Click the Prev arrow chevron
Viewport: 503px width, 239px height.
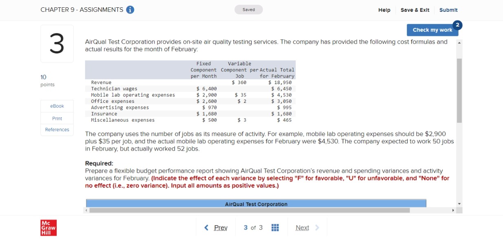tap(206, 228)
